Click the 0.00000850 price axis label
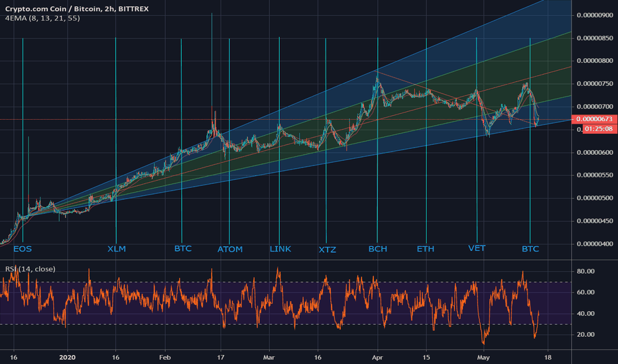 coord(595,38)
